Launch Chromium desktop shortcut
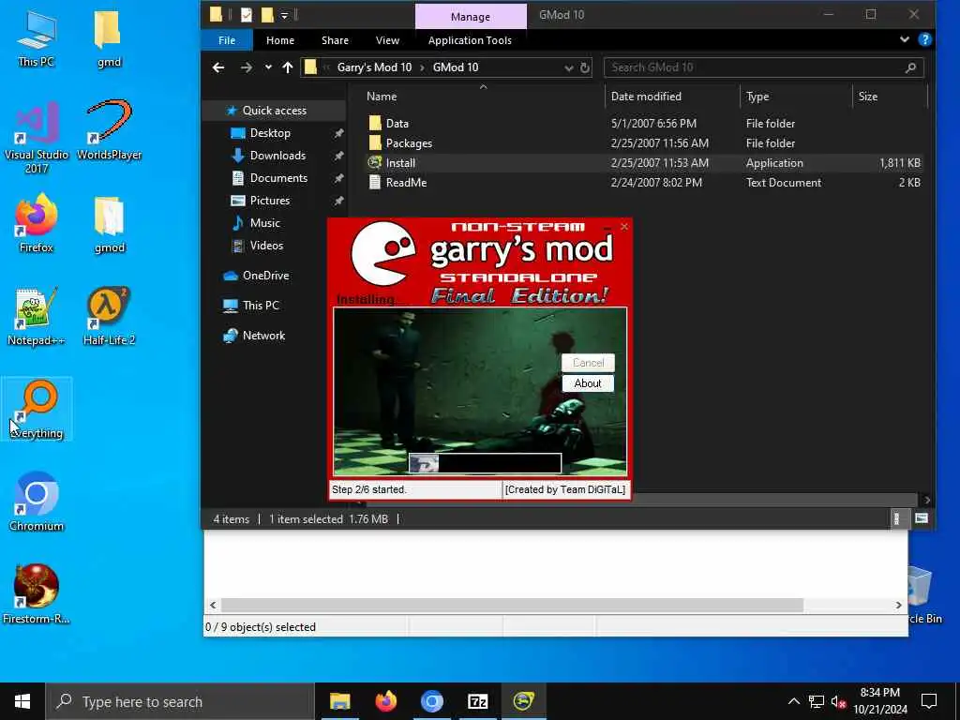Viewport: 960px width, 720px height. [x=37, y=502]
